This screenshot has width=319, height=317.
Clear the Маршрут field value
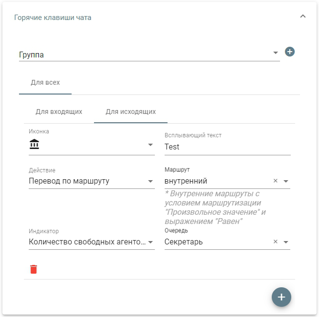276,181
